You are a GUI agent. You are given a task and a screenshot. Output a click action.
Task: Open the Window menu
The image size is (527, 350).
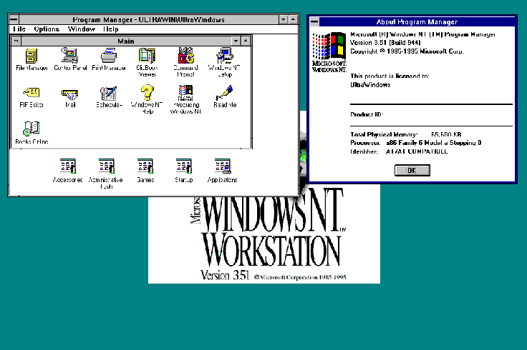(x=82, y=29)
